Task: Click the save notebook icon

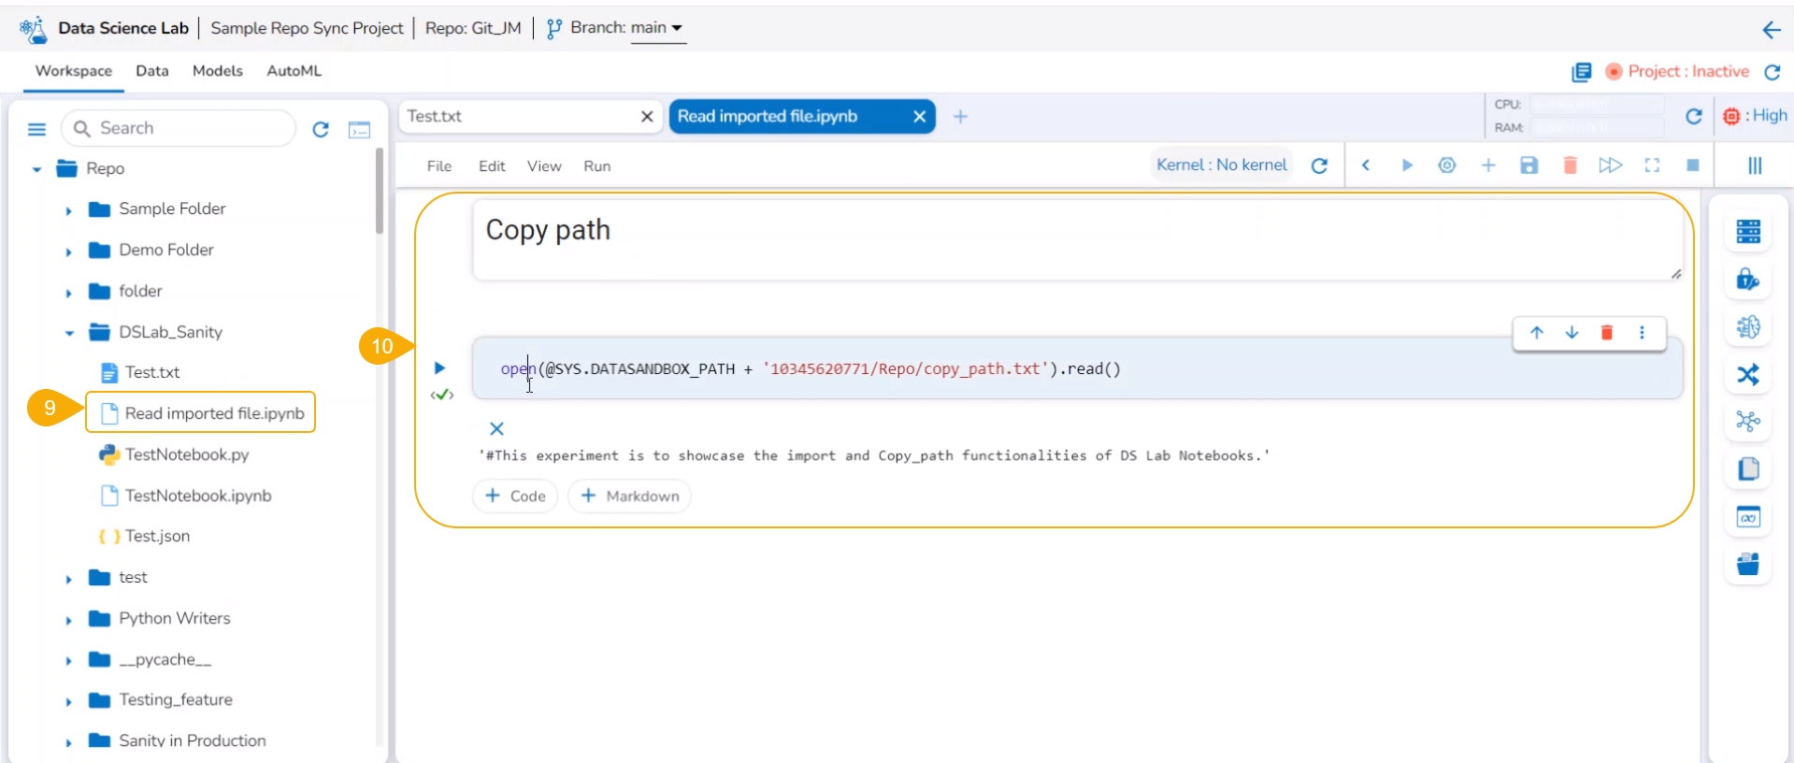Action: coord(1528,166)
